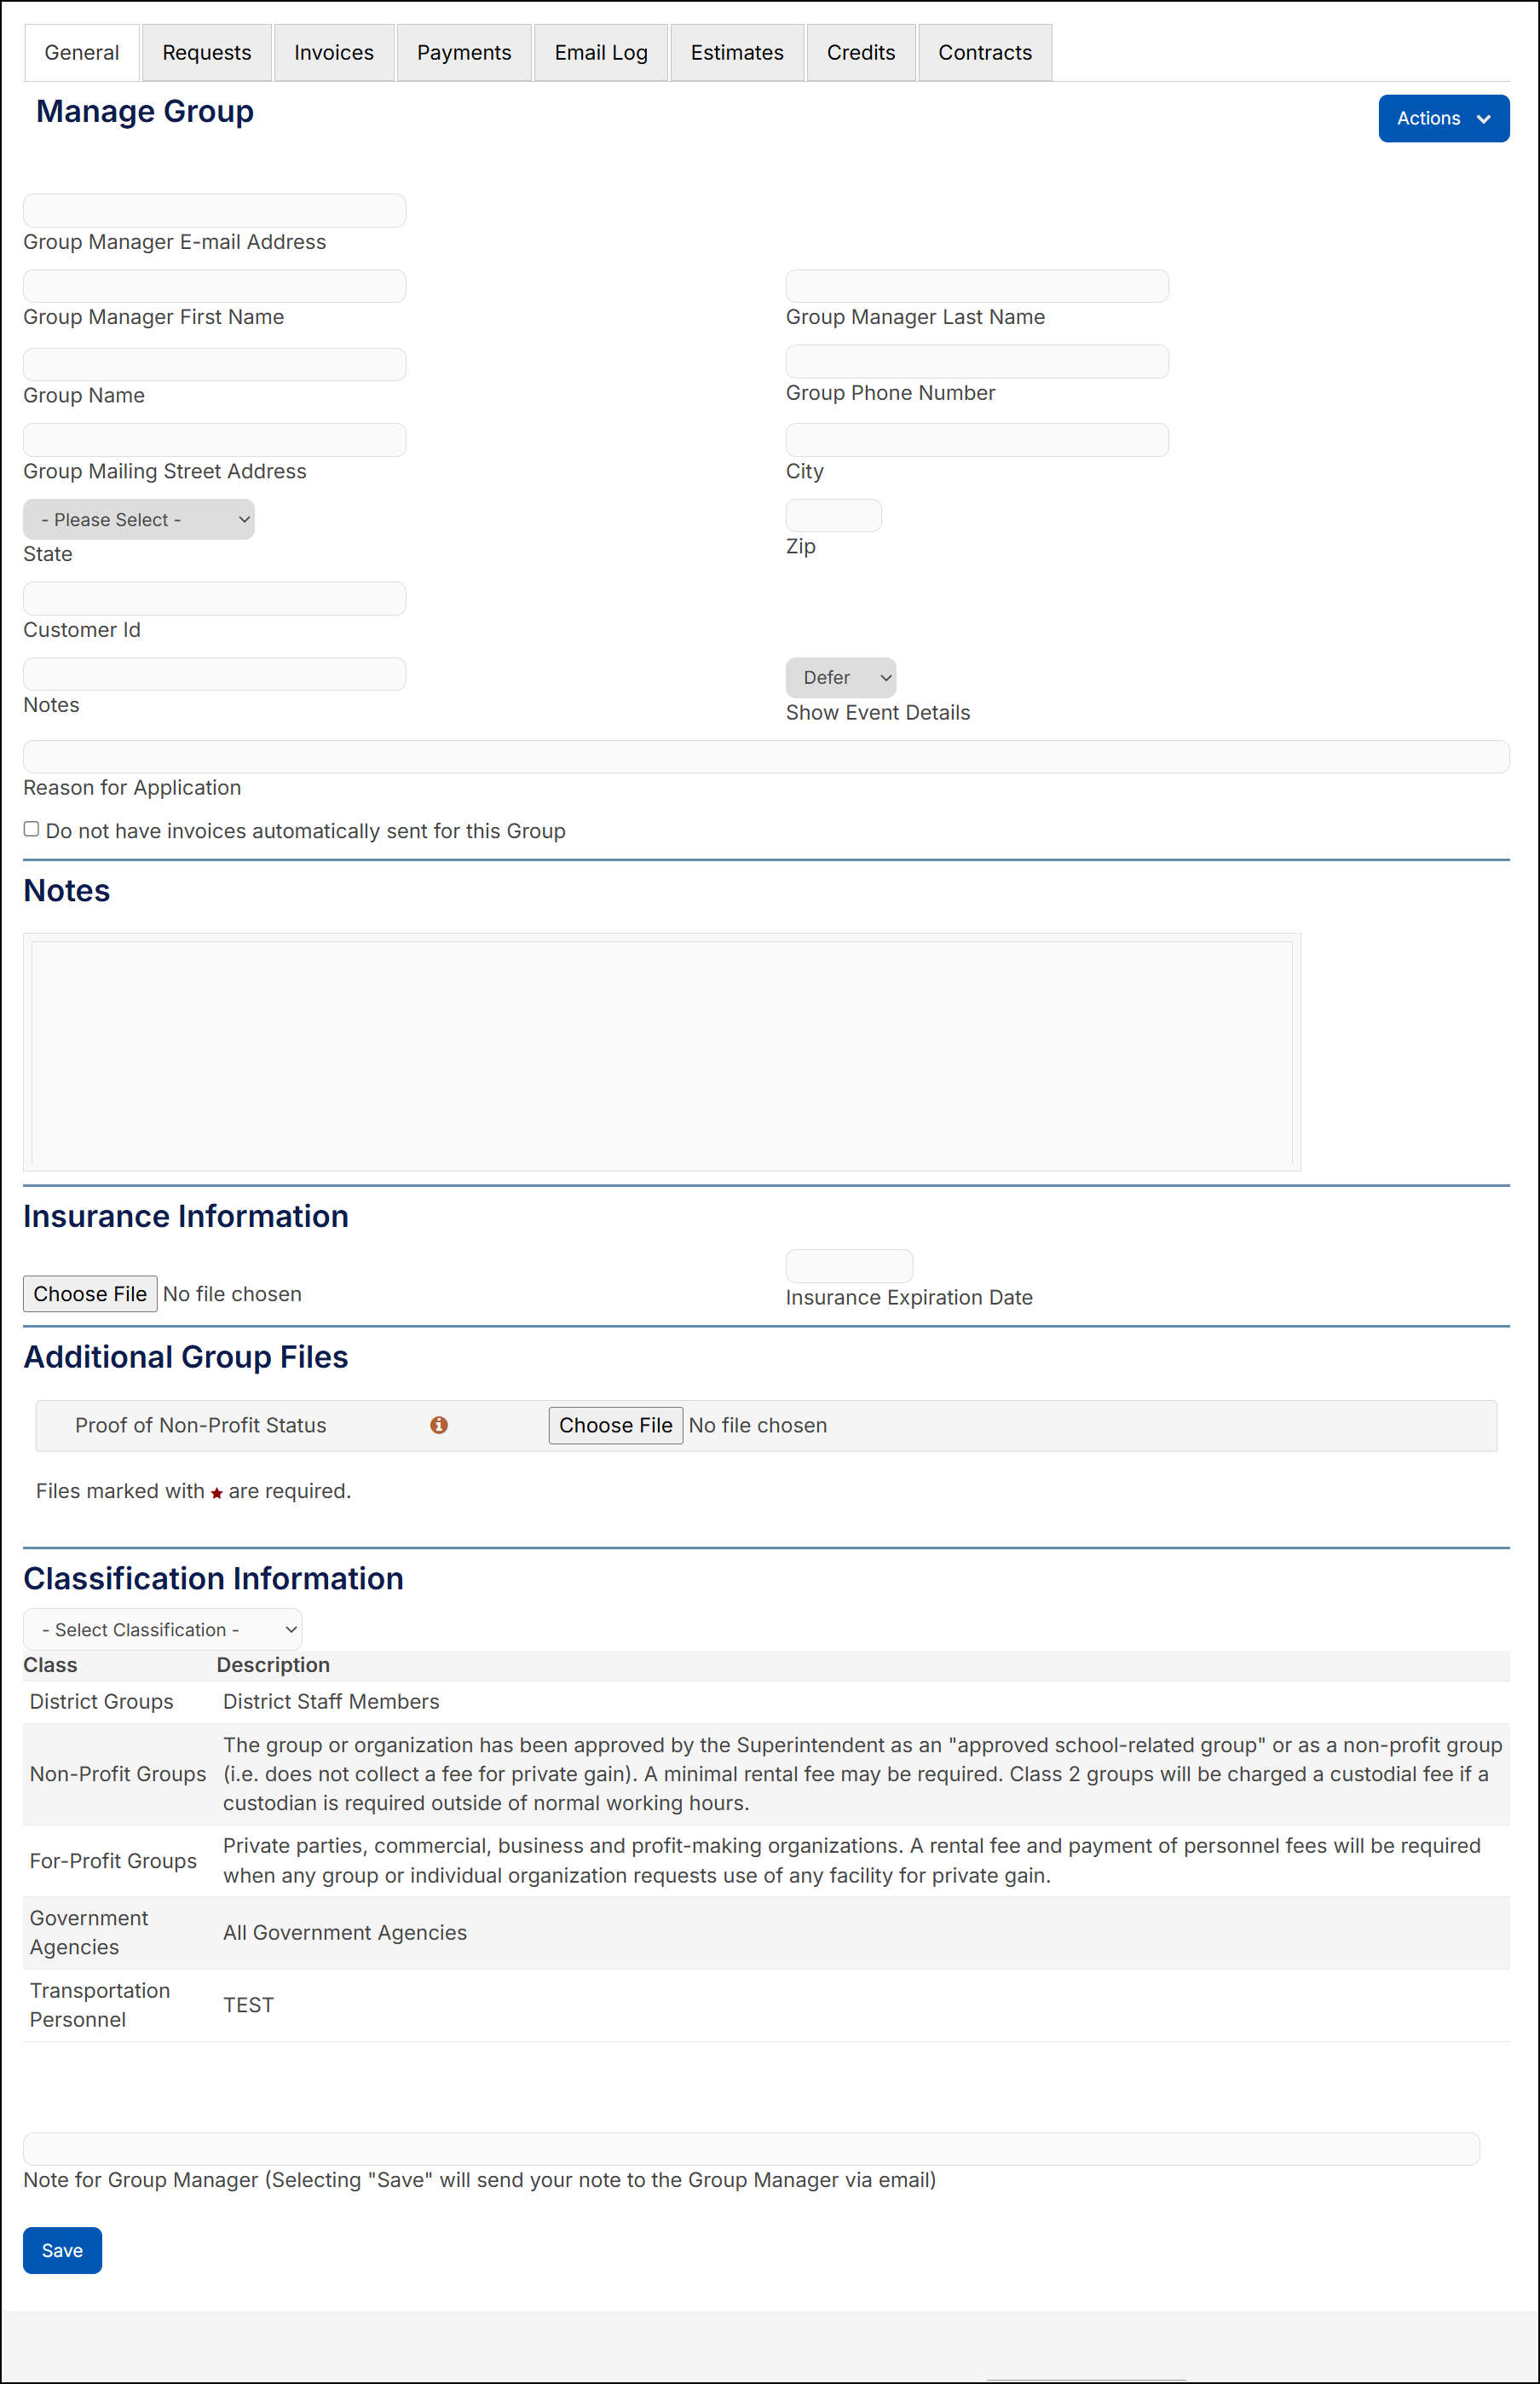Choose an insurance file to upload

tap(90, 1293)
